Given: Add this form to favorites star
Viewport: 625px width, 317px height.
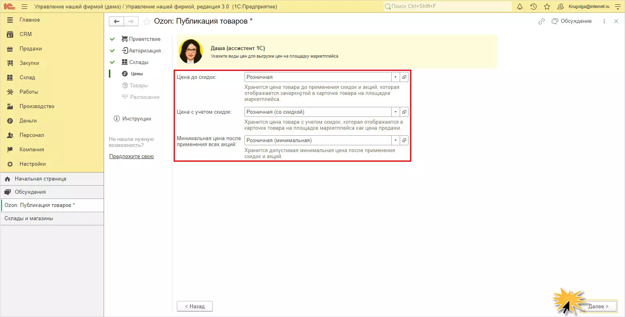Looking at the screenshot, I should [x=147, y=21].
